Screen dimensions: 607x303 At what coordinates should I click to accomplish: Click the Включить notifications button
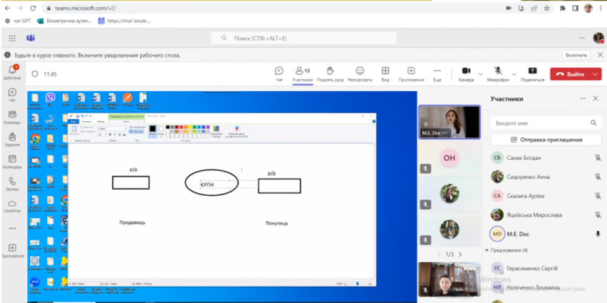coord(576,55)
